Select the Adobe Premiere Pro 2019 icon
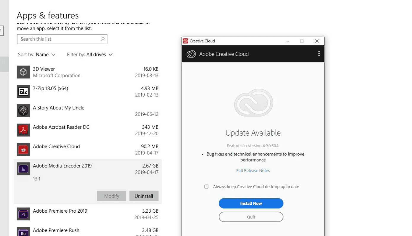412x236 pixels. coord(23,214)
